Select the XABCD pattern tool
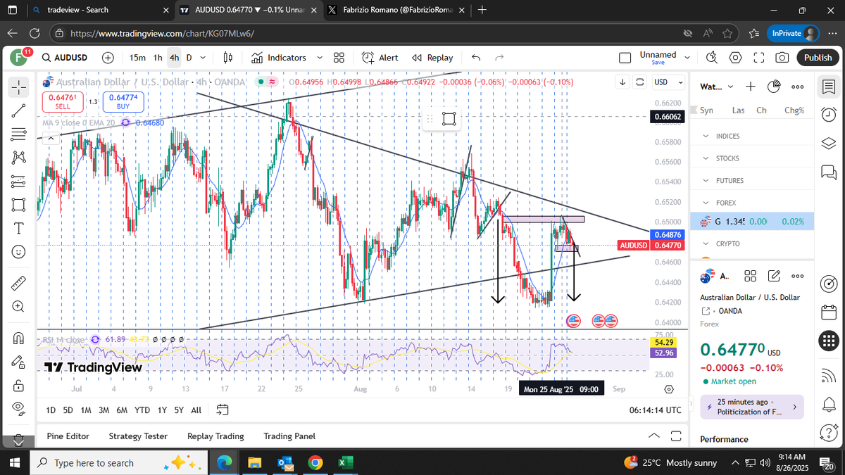Viewport: 845px width, 475px height. pos(19,158)
